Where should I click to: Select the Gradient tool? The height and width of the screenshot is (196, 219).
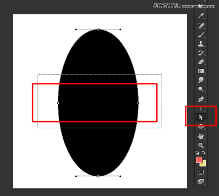201,71
